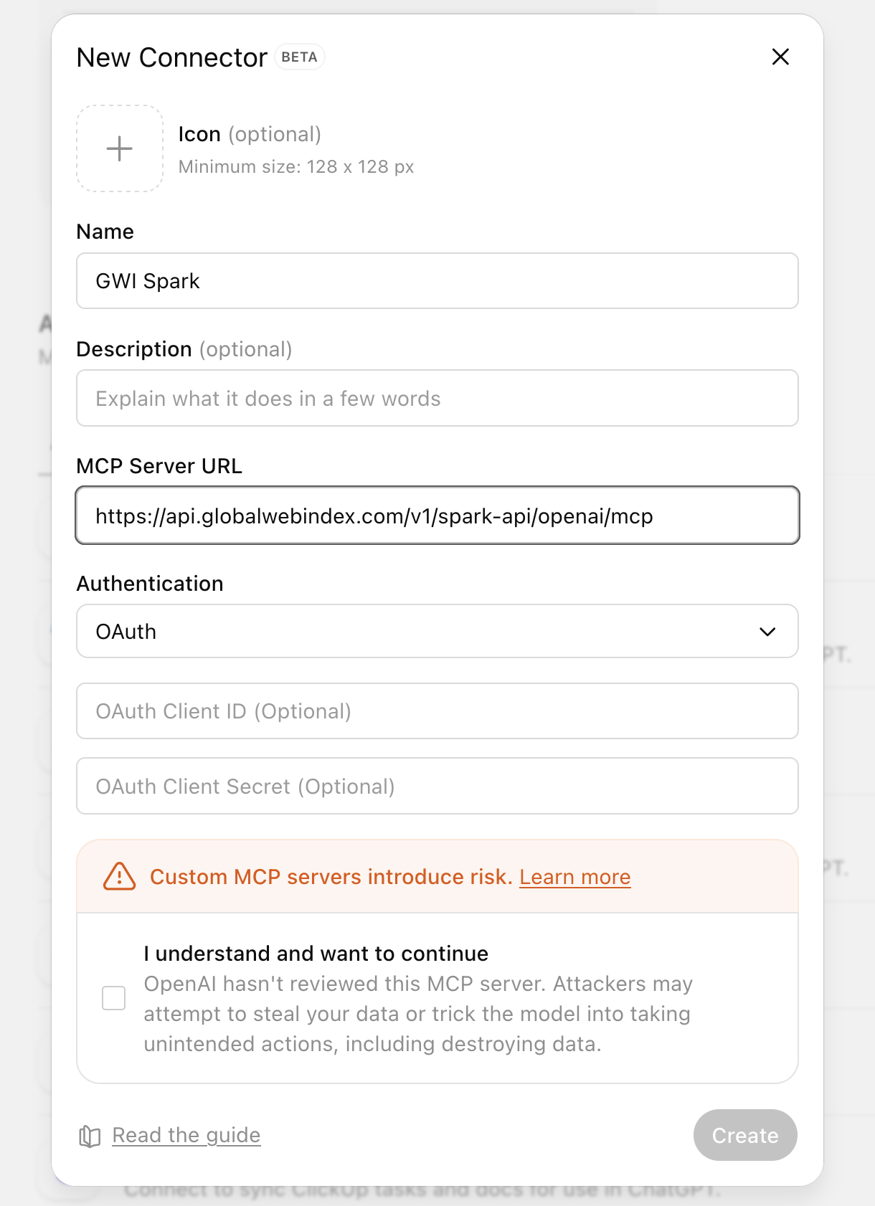Screen dimensions: 875x1206
Task: Focus the OAuth Client Secret field
Action: pyautogui.click(x=437, y=786)
